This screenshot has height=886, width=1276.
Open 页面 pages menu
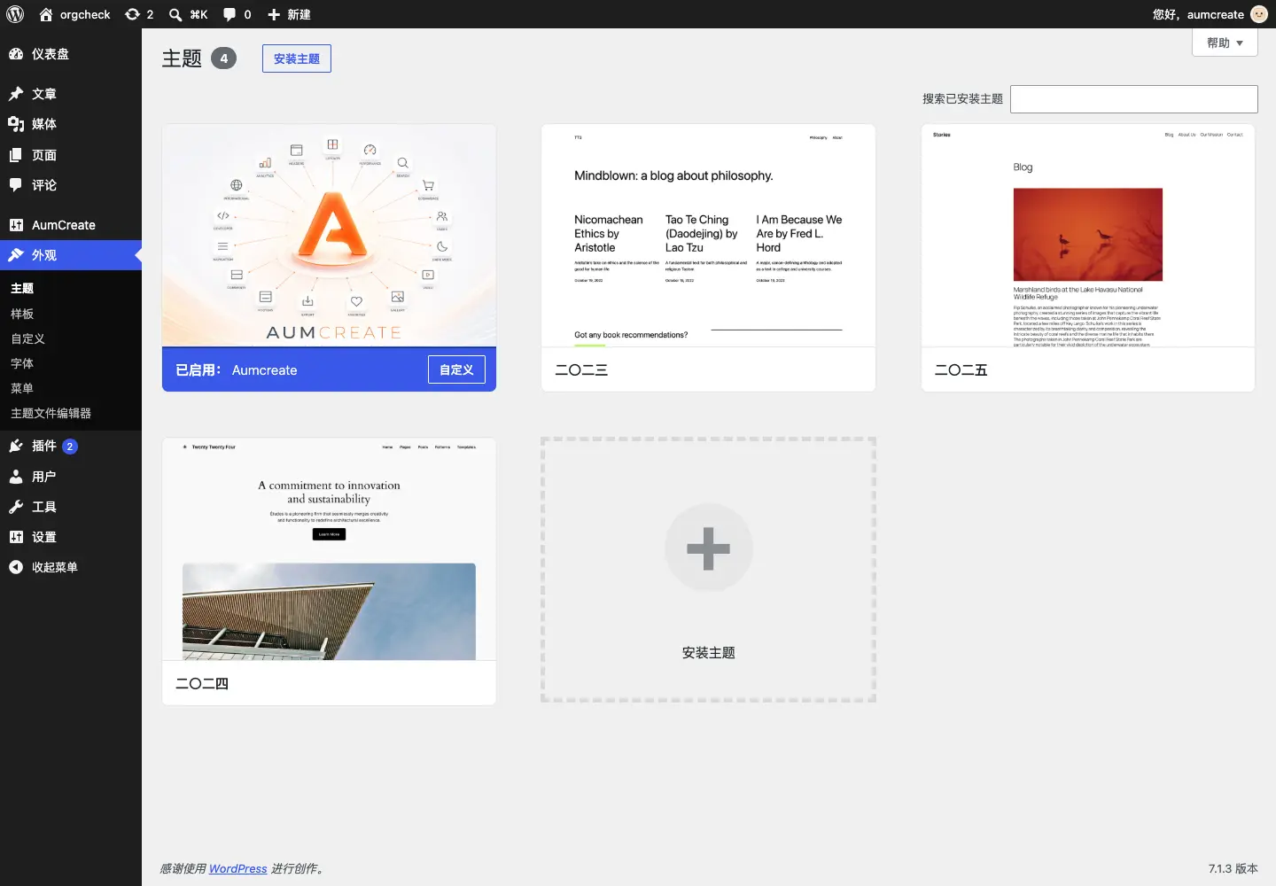[x=71, y=155]
